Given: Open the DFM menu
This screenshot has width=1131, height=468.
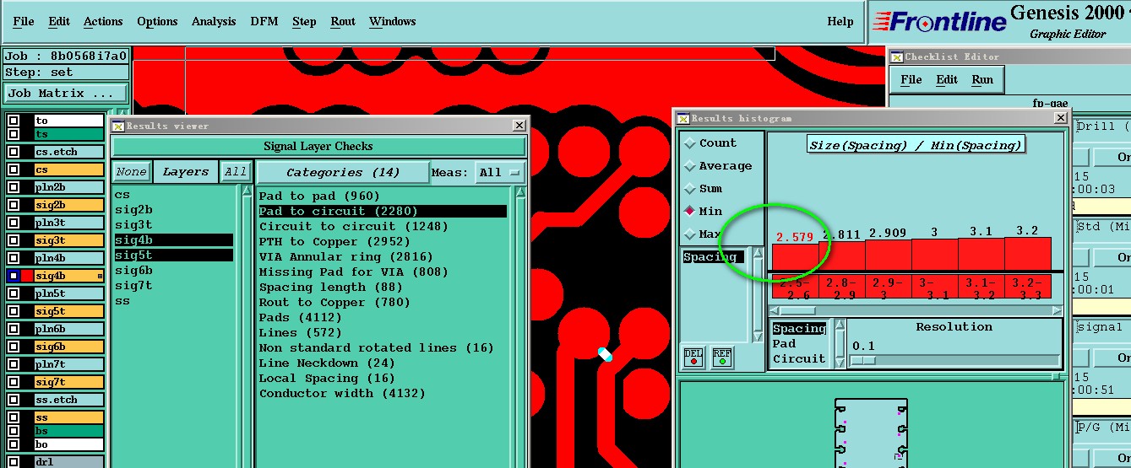Looking at the screenshot, I should [264, 21].
